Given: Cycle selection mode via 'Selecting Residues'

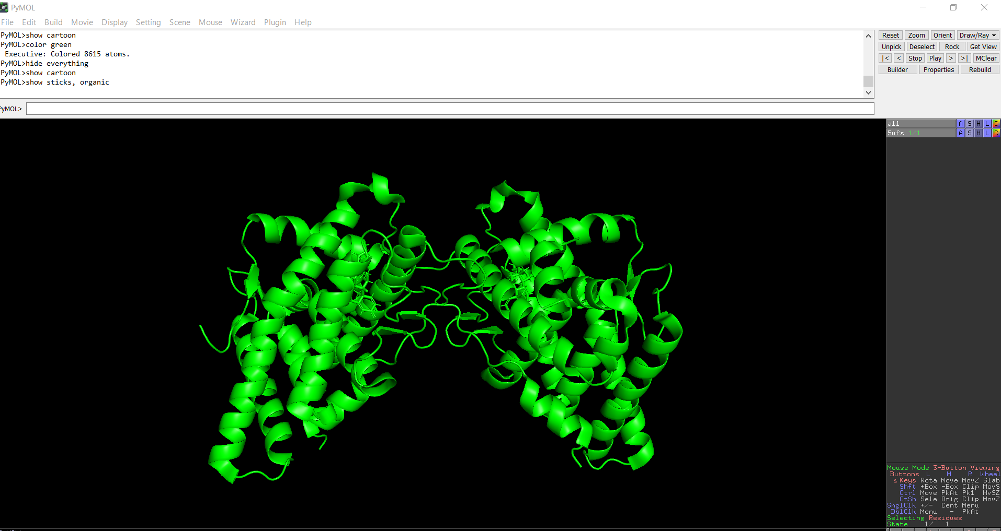Looking at the screenshot, I should pyautogui.click(x=925, y=518).
